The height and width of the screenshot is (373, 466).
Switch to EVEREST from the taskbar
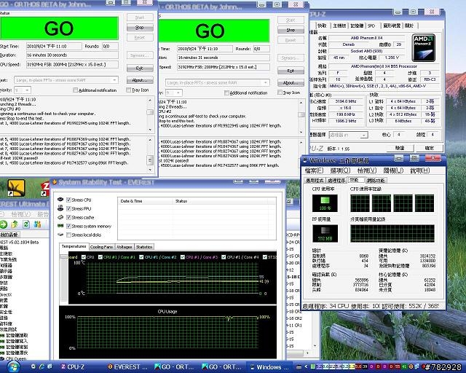tap(128, 367)
